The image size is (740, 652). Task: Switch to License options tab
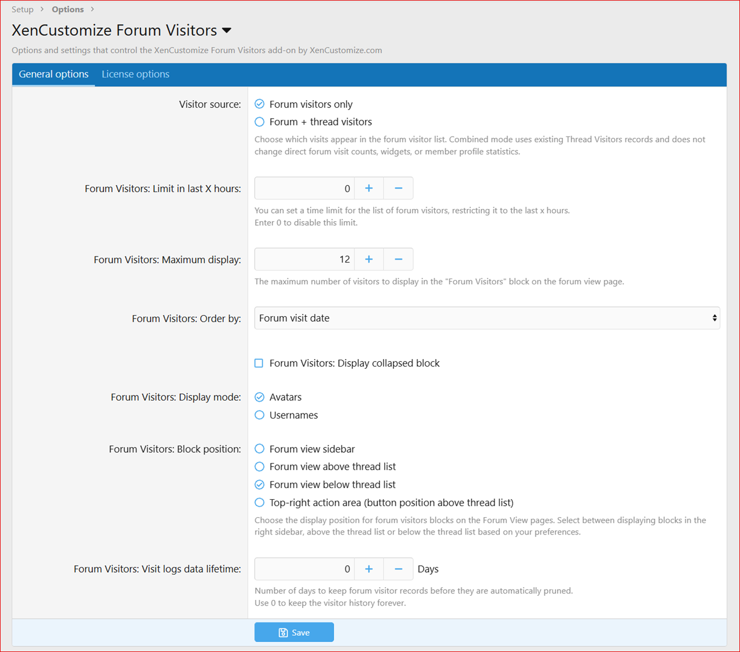135,74
